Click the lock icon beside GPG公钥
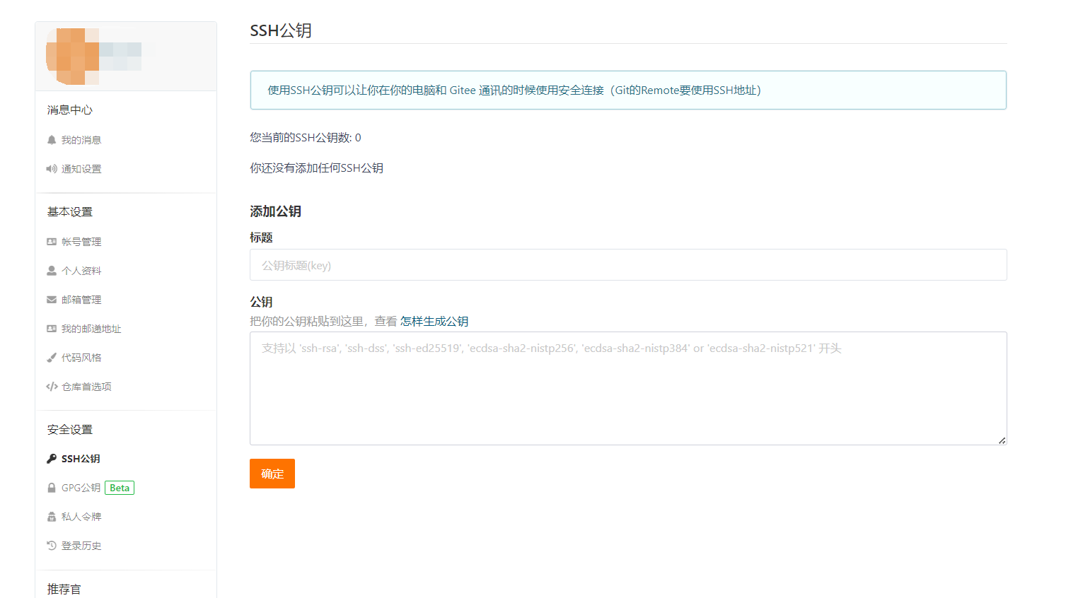 click(x=52, y=488)
